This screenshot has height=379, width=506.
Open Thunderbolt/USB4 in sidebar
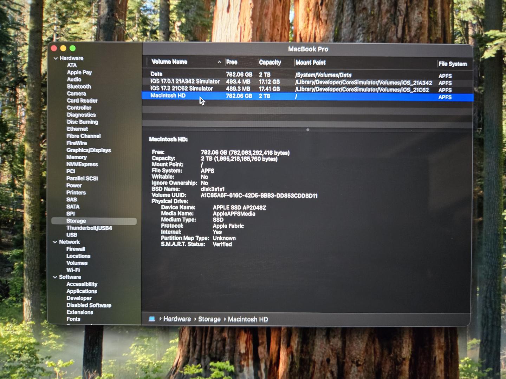coord(89,228)
